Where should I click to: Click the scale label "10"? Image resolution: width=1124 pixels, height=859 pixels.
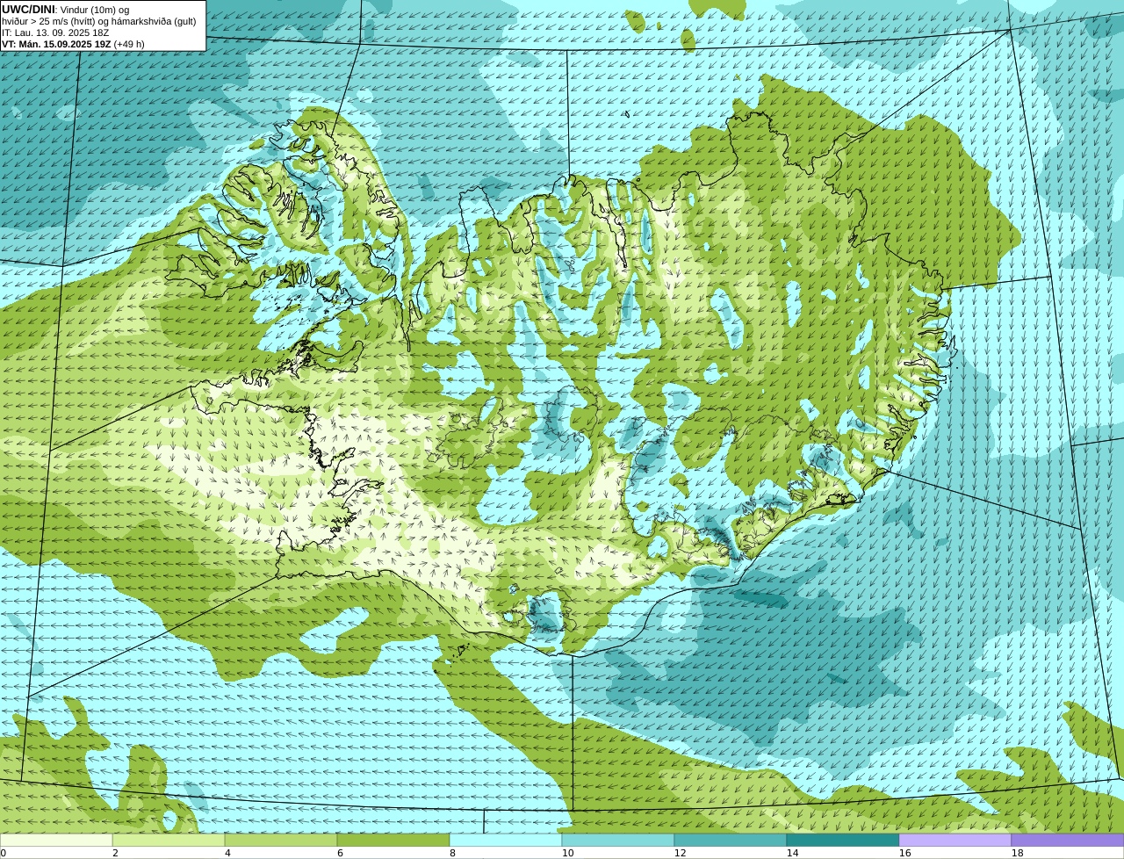pos(567,853)
